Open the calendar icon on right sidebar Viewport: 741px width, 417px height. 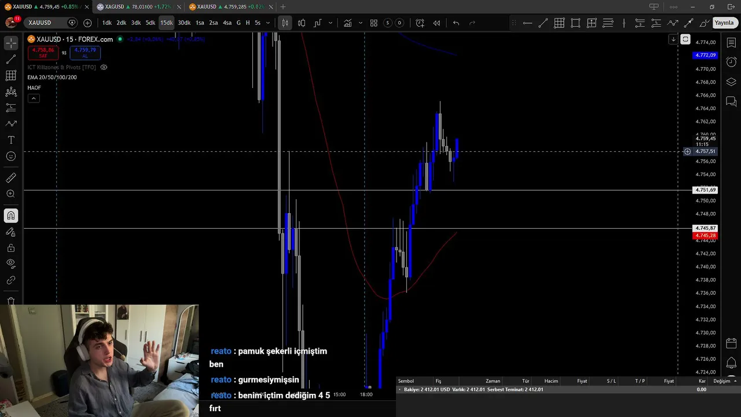(x=731, y=343)
